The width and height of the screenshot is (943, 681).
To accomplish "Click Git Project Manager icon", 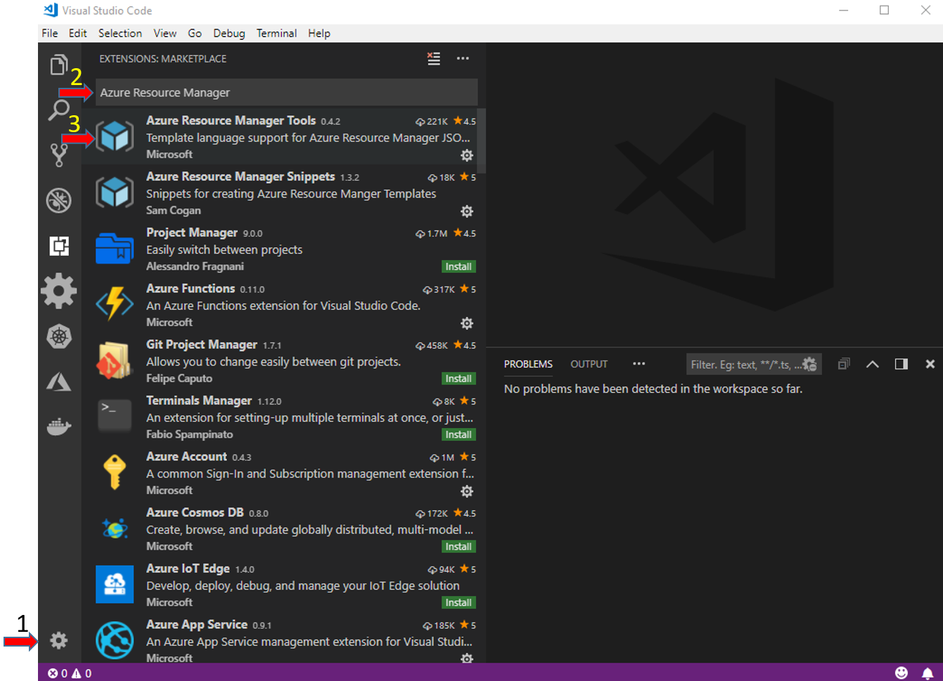I will (115, 360).
